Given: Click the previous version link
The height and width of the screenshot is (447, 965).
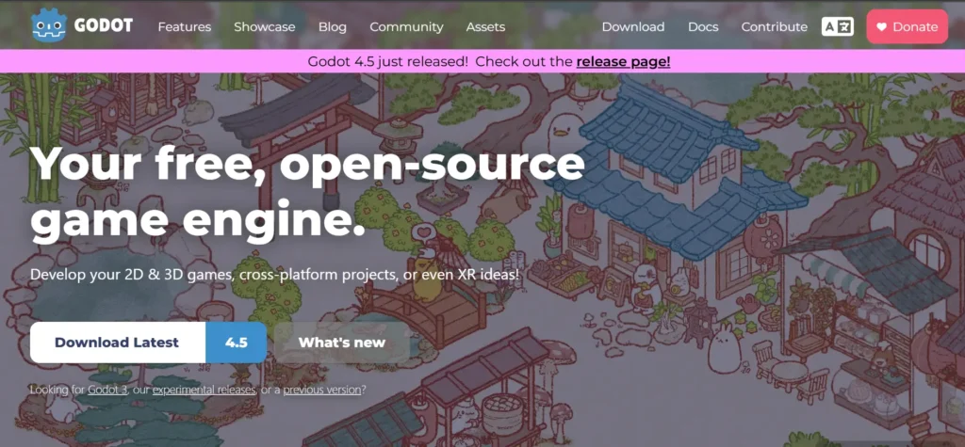Looking at the screenshot, I should [x=320, y=390].
